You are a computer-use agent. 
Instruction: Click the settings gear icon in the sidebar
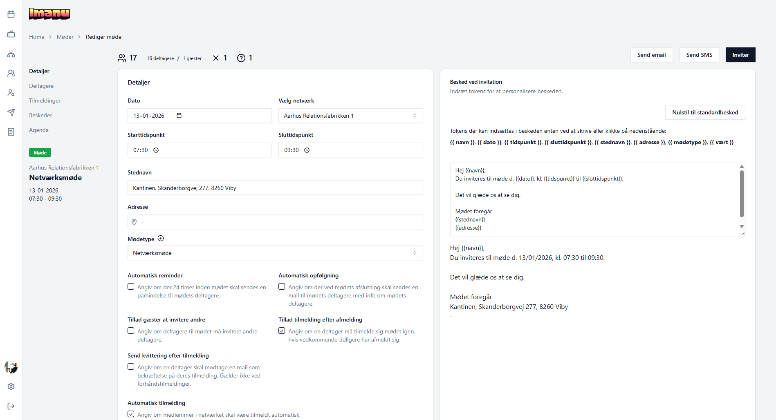click(11, 386)
